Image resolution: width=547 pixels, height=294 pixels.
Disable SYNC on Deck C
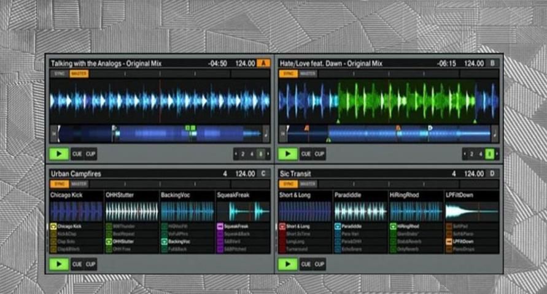pyautogui.click(x=58, y=184)
